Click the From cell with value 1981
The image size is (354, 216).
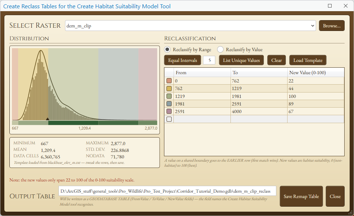202,104
